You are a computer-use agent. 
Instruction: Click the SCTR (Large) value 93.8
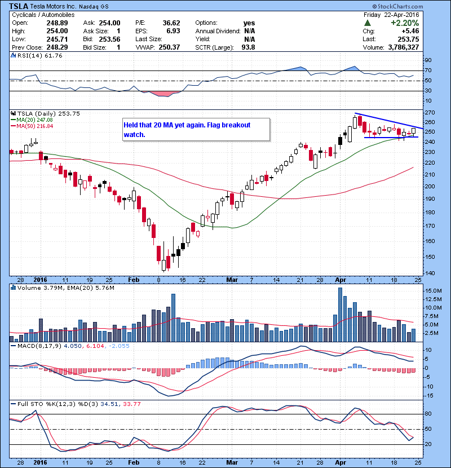[248, 47]
